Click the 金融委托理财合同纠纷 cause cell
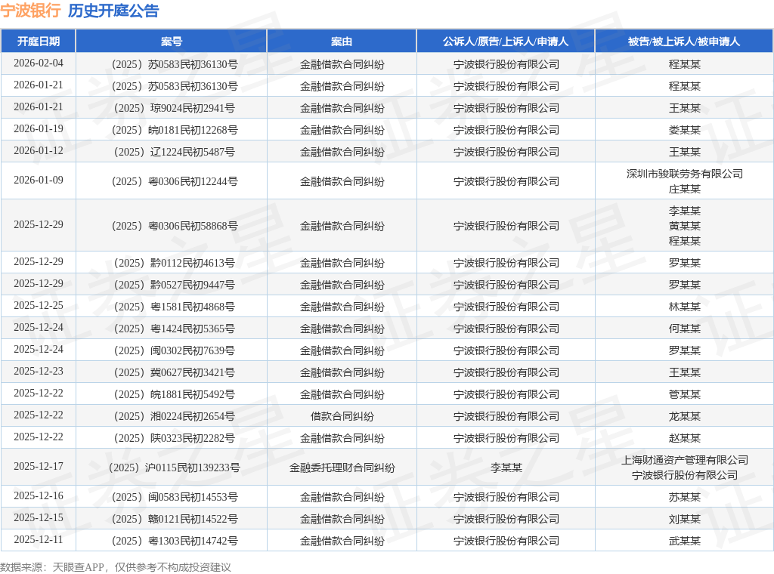 pyautogui.click(x=342, y=468)
